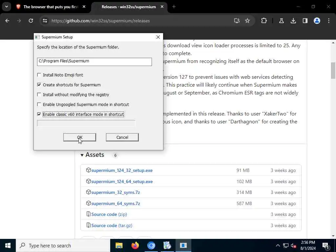Collapse the Assets section triangle

pyautogui.click(x=82, y=155)
